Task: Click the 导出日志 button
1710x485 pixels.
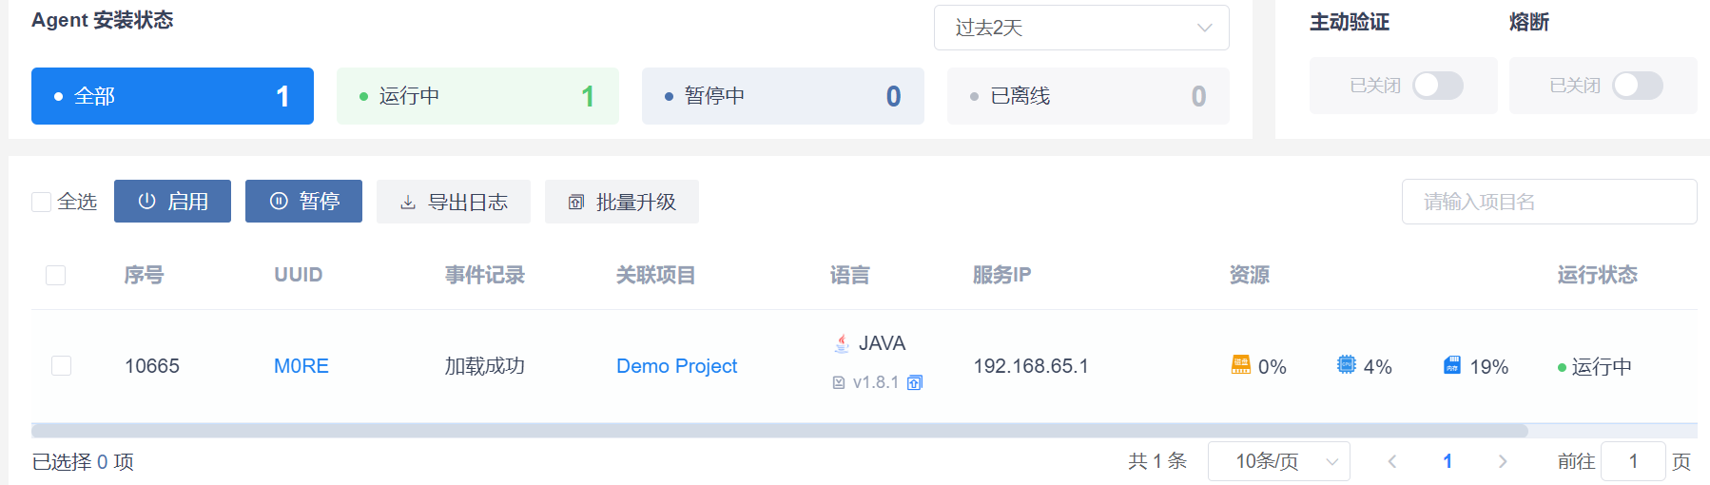Action: point(454,202)
